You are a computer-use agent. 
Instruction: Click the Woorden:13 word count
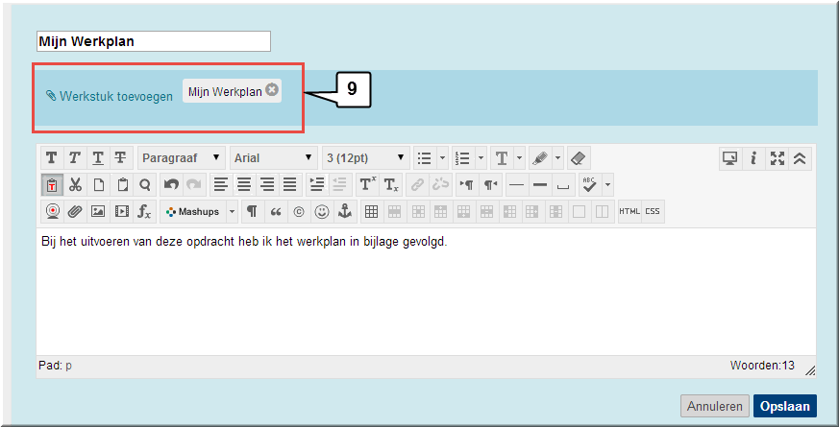(x=762, y=367)
